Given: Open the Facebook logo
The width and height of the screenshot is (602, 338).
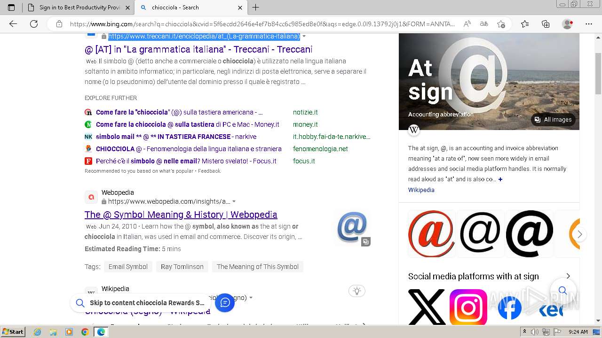Looking at the screenshot, I should [510, 308].
